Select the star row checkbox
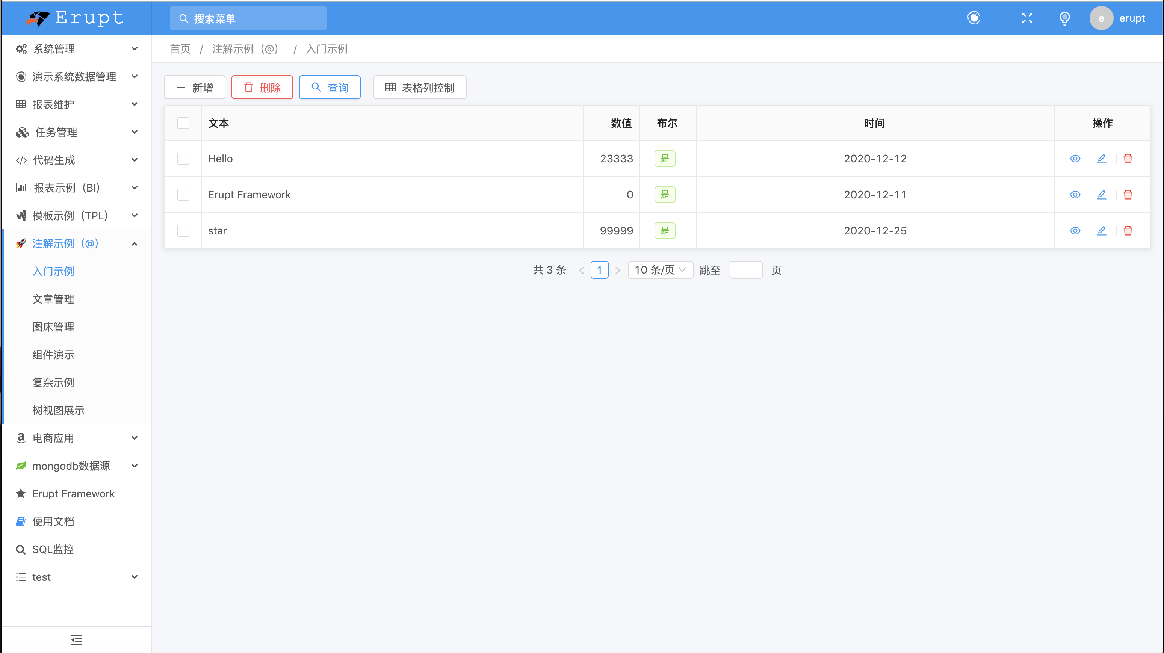Screen dimensions: 1164x653 pos(183,231)
